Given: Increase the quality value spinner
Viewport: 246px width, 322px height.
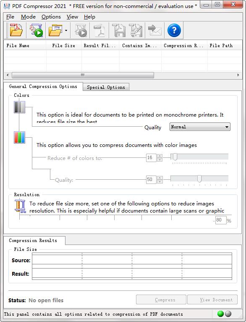Looking at the screenshot, I should [x=160, y=178].
